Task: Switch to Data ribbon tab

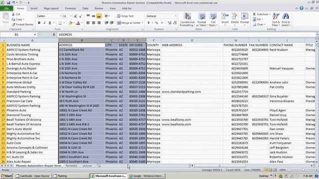Action: pyautogui.click(x=85, y=8)
